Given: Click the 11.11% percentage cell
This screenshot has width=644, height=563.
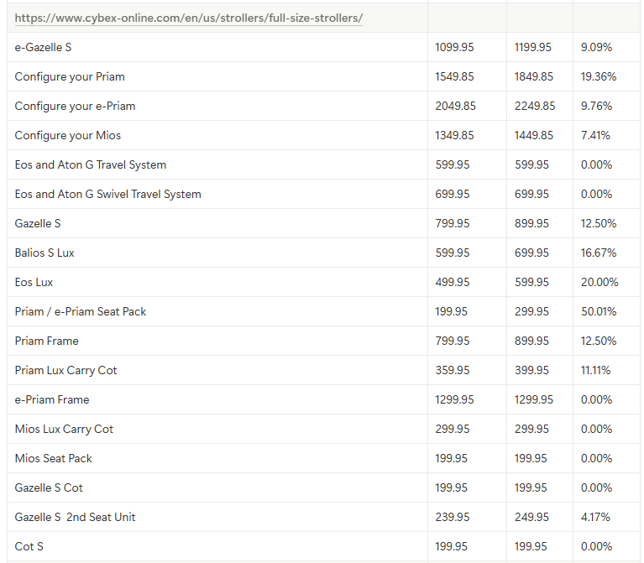Looking at the screenshot, I should point(606,370).
